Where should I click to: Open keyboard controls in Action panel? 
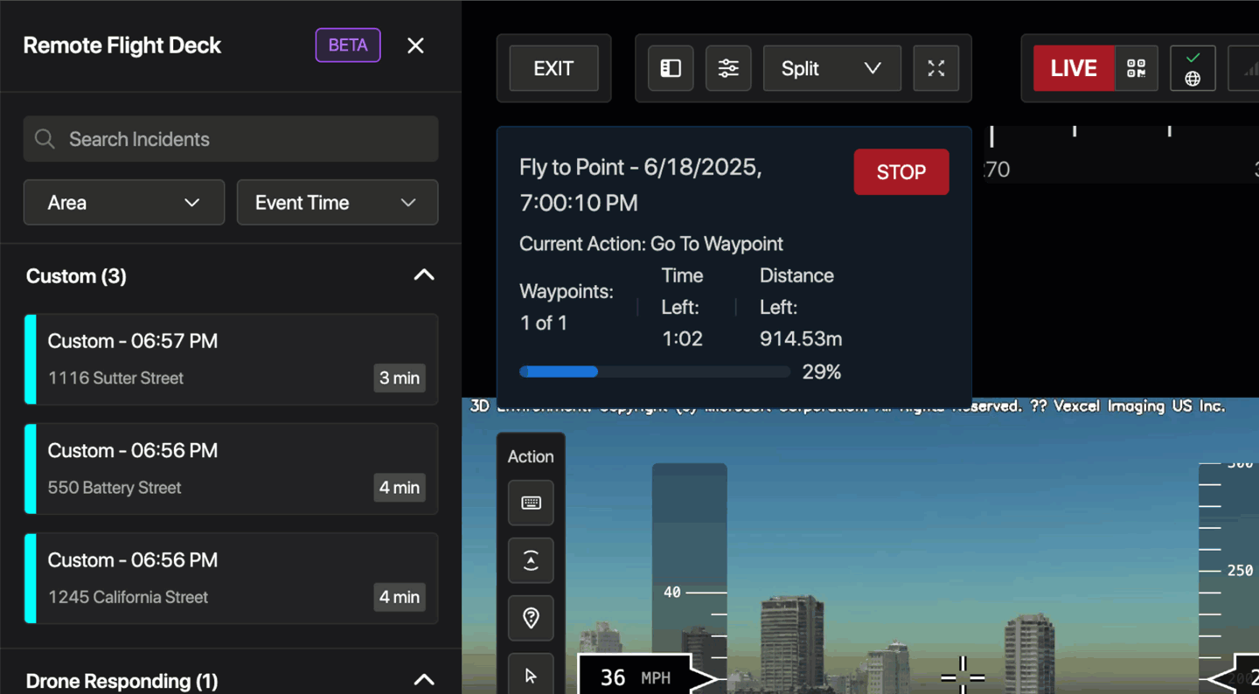click(x=531, y=503)
